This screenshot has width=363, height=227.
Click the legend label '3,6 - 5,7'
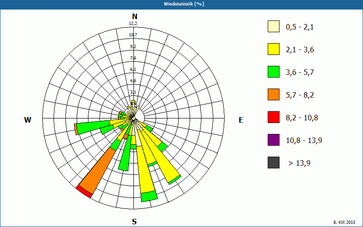pos(300,73)
